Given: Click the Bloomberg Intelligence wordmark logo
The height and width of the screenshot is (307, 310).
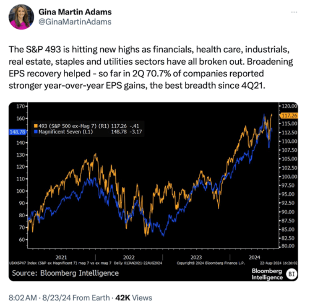Looking at the screenshot, I should [267, 274].
